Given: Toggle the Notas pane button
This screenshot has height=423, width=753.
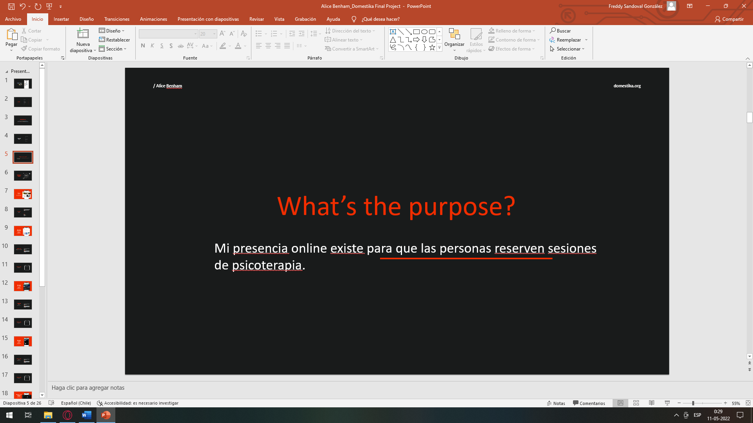Looking at the screenshot, I should 556,403.
